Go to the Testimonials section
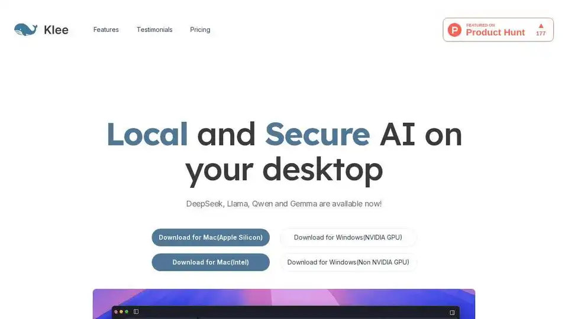Image resolution: width=568 pixels, height=319 pixels. tap(154, 30)
